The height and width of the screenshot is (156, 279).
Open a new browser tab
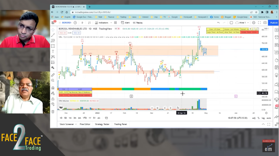(89, 7)
